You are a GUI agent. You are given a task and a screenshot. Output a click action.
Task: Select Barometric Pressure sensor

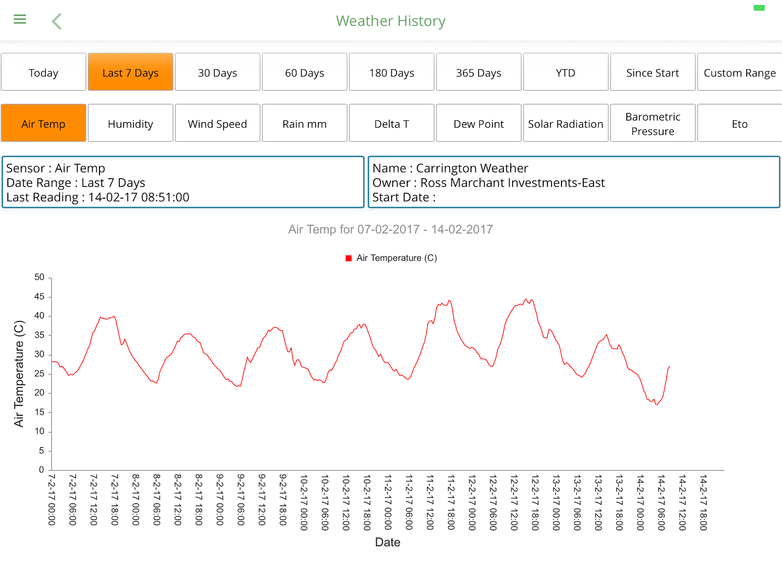coord(652,124)
